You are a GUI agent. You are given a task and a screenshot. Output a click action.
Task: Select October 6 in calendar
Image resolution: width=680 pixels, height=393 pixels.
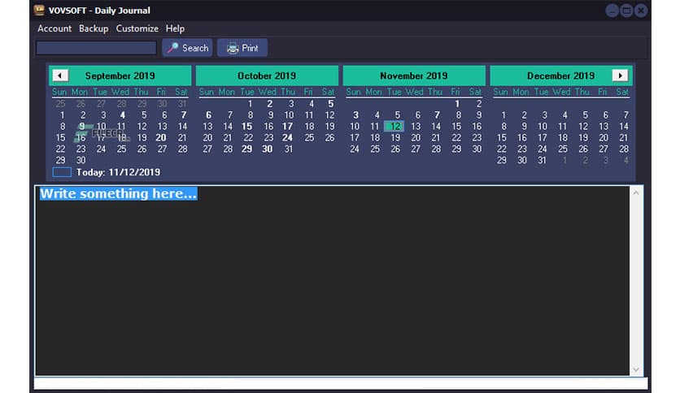coord(208,115)
